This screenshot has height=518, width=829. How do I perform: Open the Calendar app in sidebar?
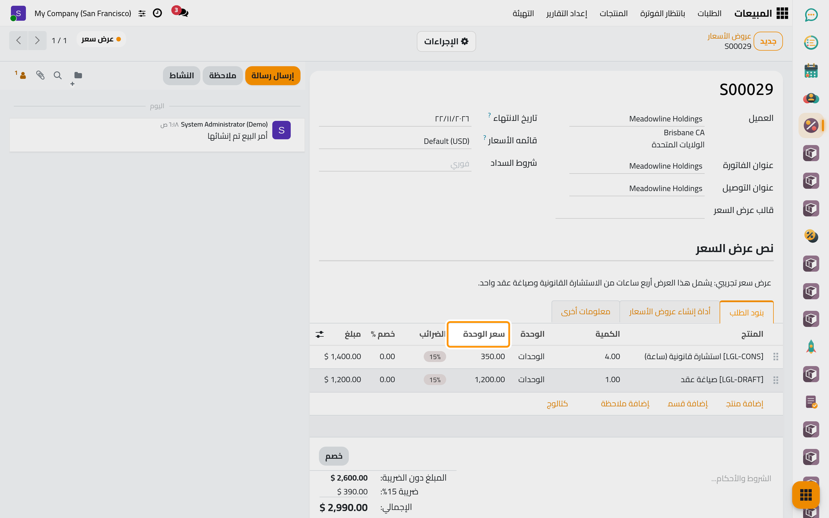(811, 70)
